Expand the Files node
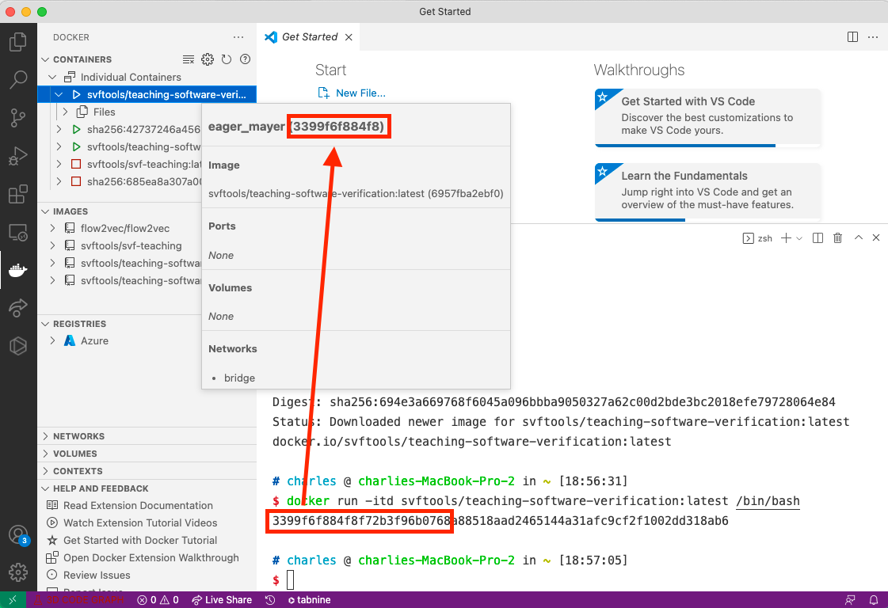This screenshot has width=888, height=608. 65,112
